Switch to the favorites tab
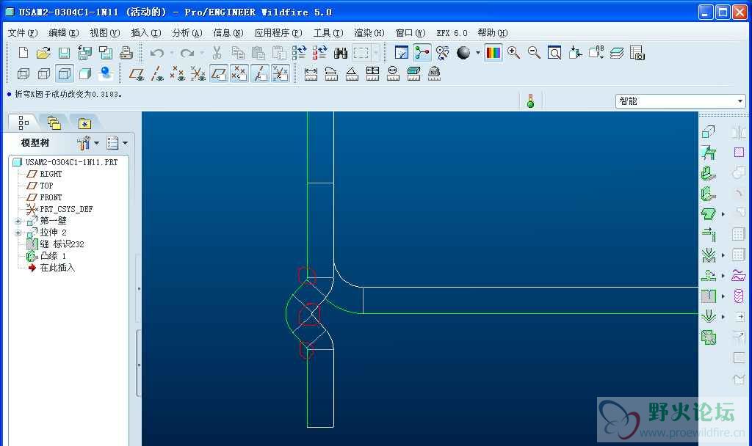 tap(84, 123)
